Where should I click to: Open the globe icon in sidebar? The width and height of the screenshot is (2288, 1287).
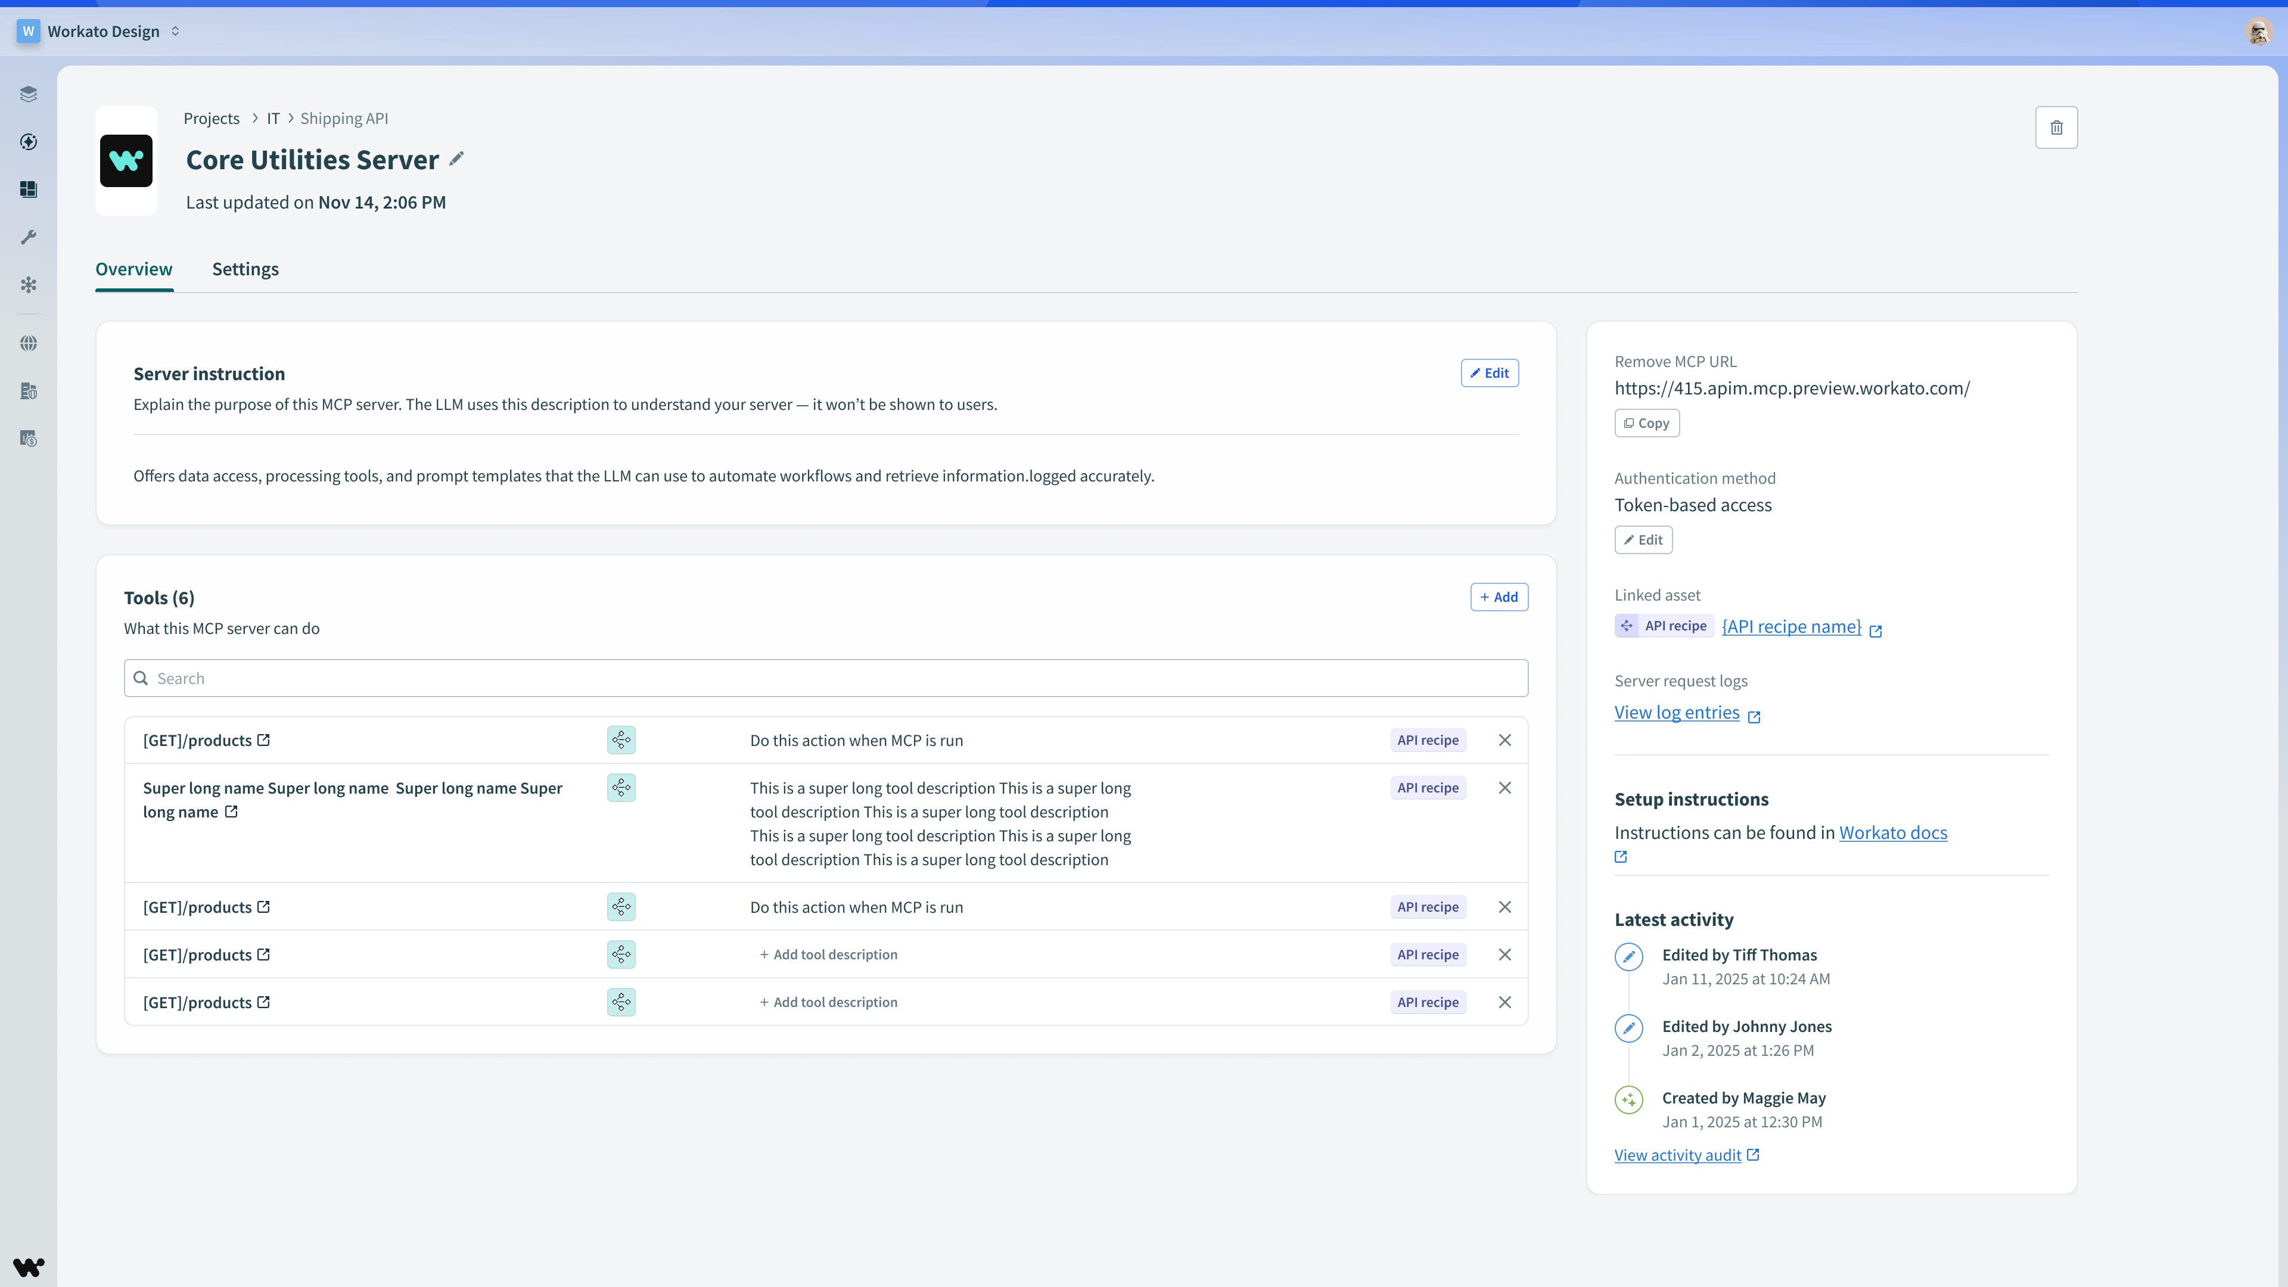29,343
